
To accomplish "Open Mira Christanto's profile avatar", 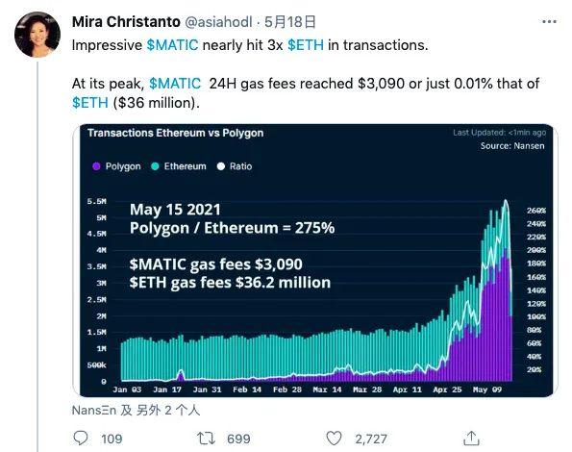I will [37, 35].
